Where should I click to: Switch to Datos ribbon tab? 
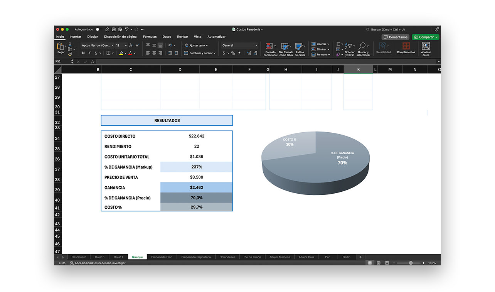tap(167, 37)
